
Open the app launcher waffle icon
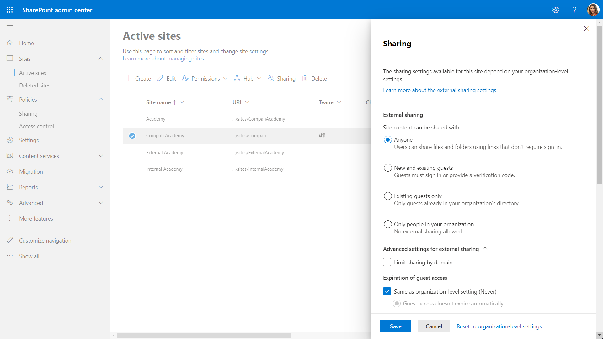pos(9,10)
